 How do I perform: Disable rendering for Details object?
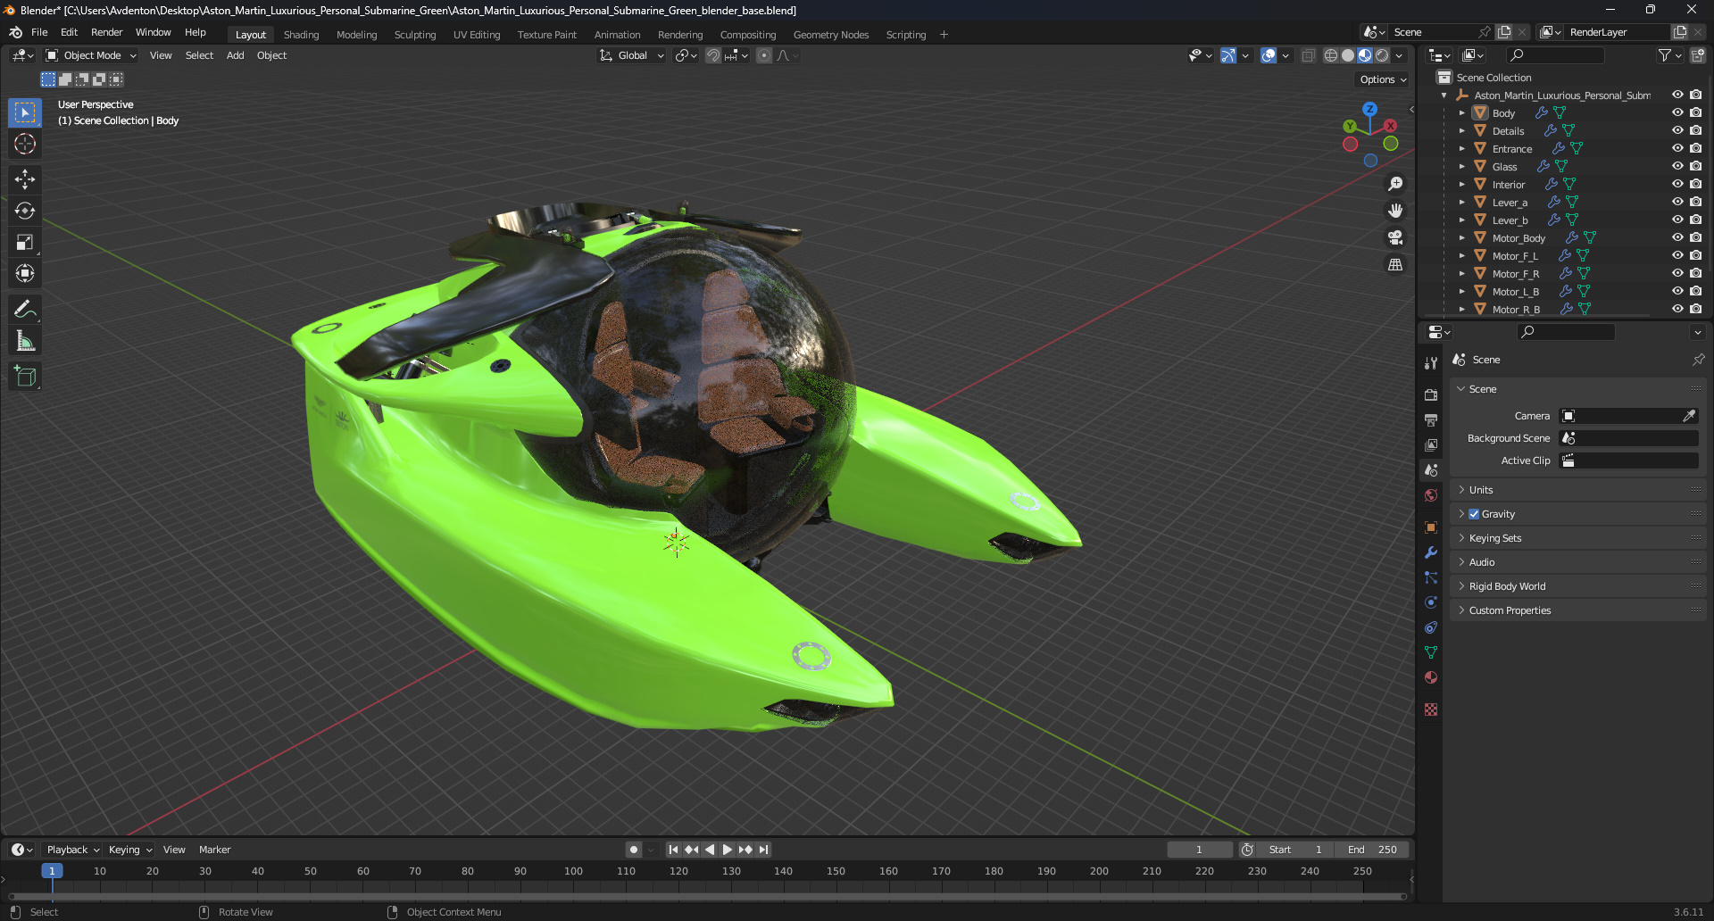coord(1695,130)
